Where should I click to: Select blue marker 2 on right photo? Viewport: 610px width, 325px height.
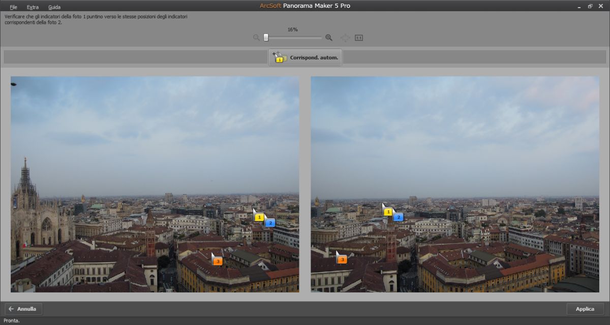(399, 217)
